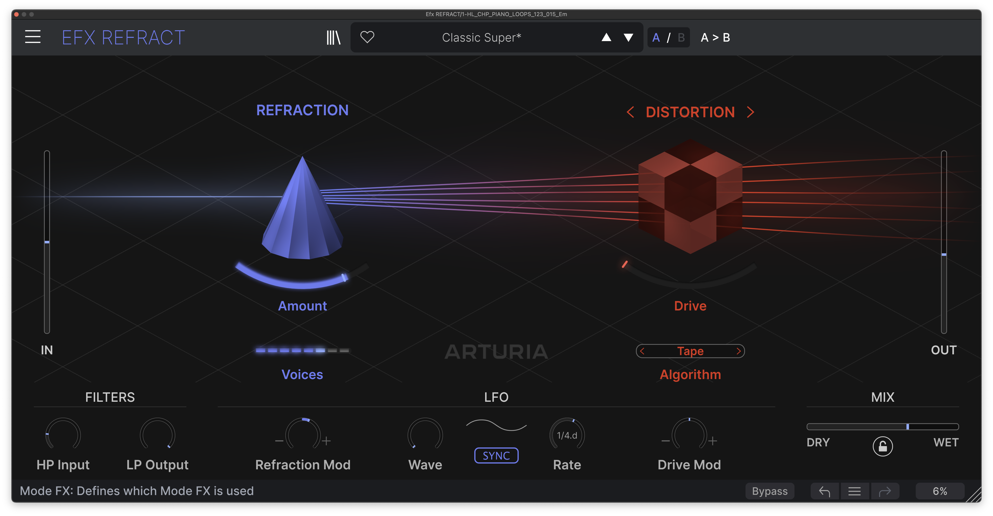Click the EFX REFRACT logo
993x516 pixels.
(x=123, y=38)
